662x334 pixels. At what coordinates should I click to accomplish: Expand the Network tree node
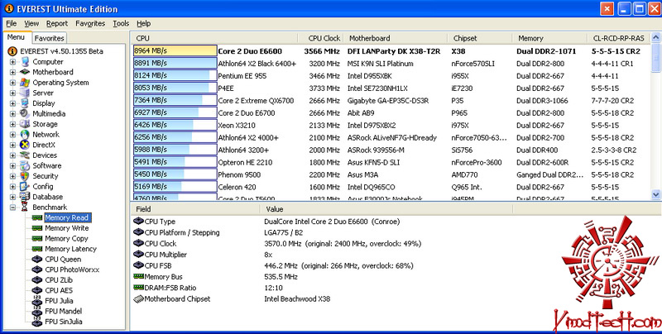point(12,135)
